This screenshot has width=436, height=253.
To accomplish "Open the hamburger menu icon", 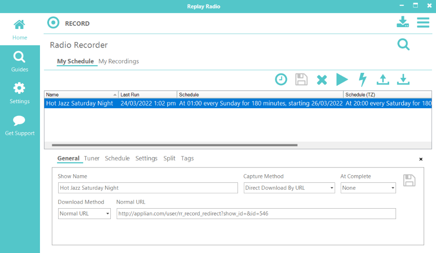I will [x=423, y=23].
